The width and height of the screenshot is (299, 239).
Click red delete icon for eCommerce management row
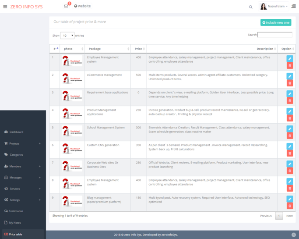pos(289,83)
